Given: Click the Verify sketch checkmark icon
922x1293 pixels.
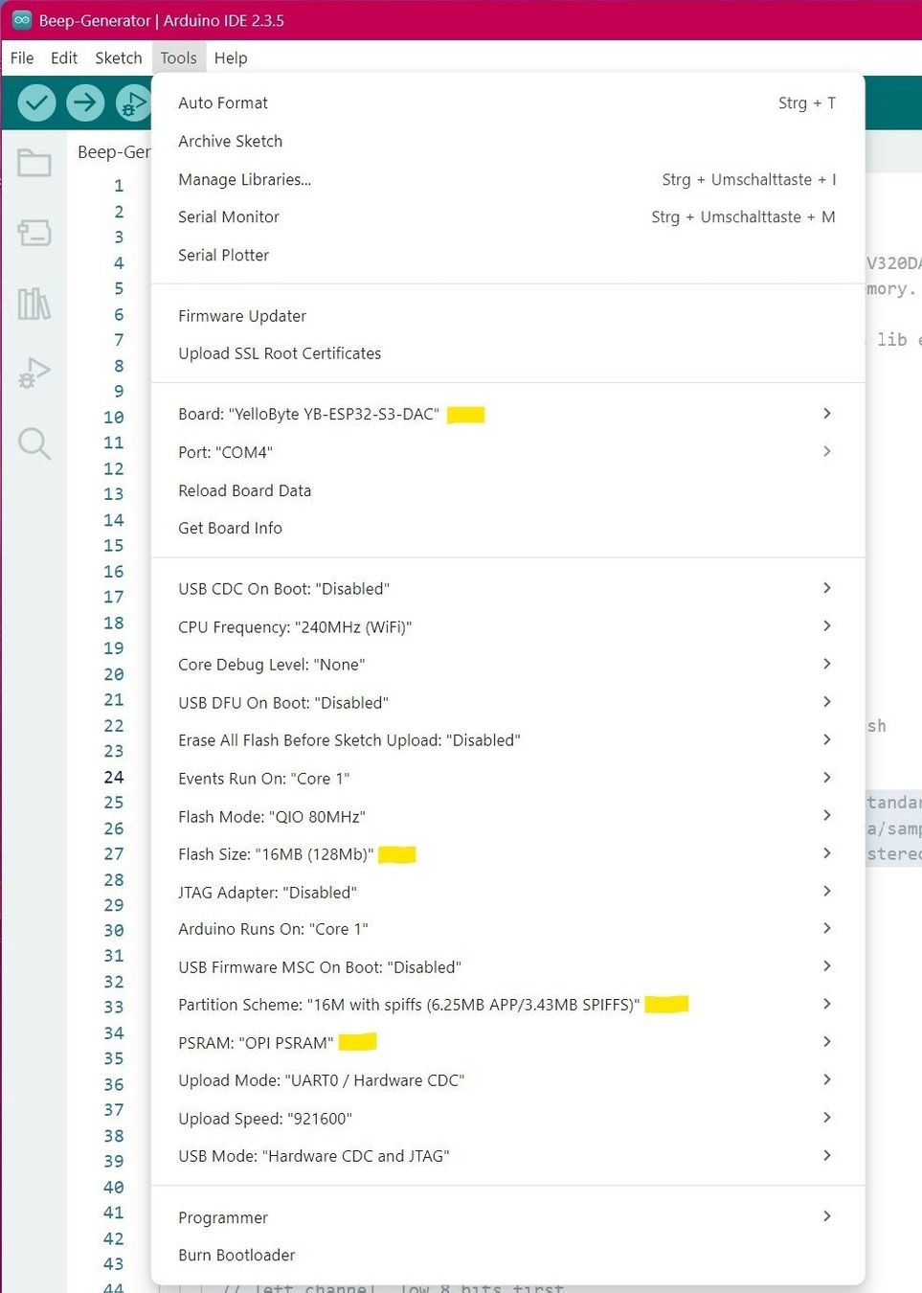Looking at the screenshot, I should pyautogui.click(x=36, y=102).
